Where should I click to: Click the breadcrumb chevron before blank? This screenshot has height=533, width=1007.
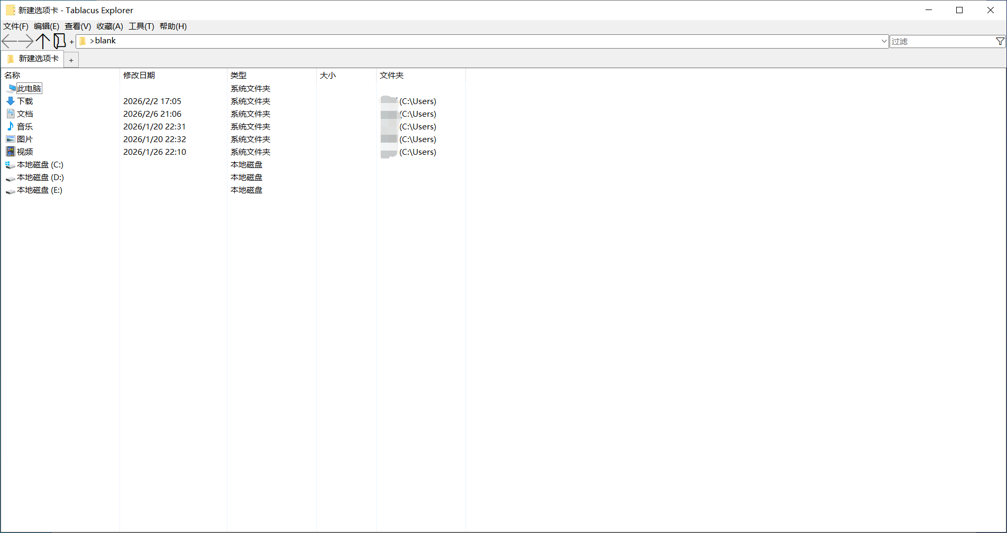pyautogui.click(x=92, y=41)
